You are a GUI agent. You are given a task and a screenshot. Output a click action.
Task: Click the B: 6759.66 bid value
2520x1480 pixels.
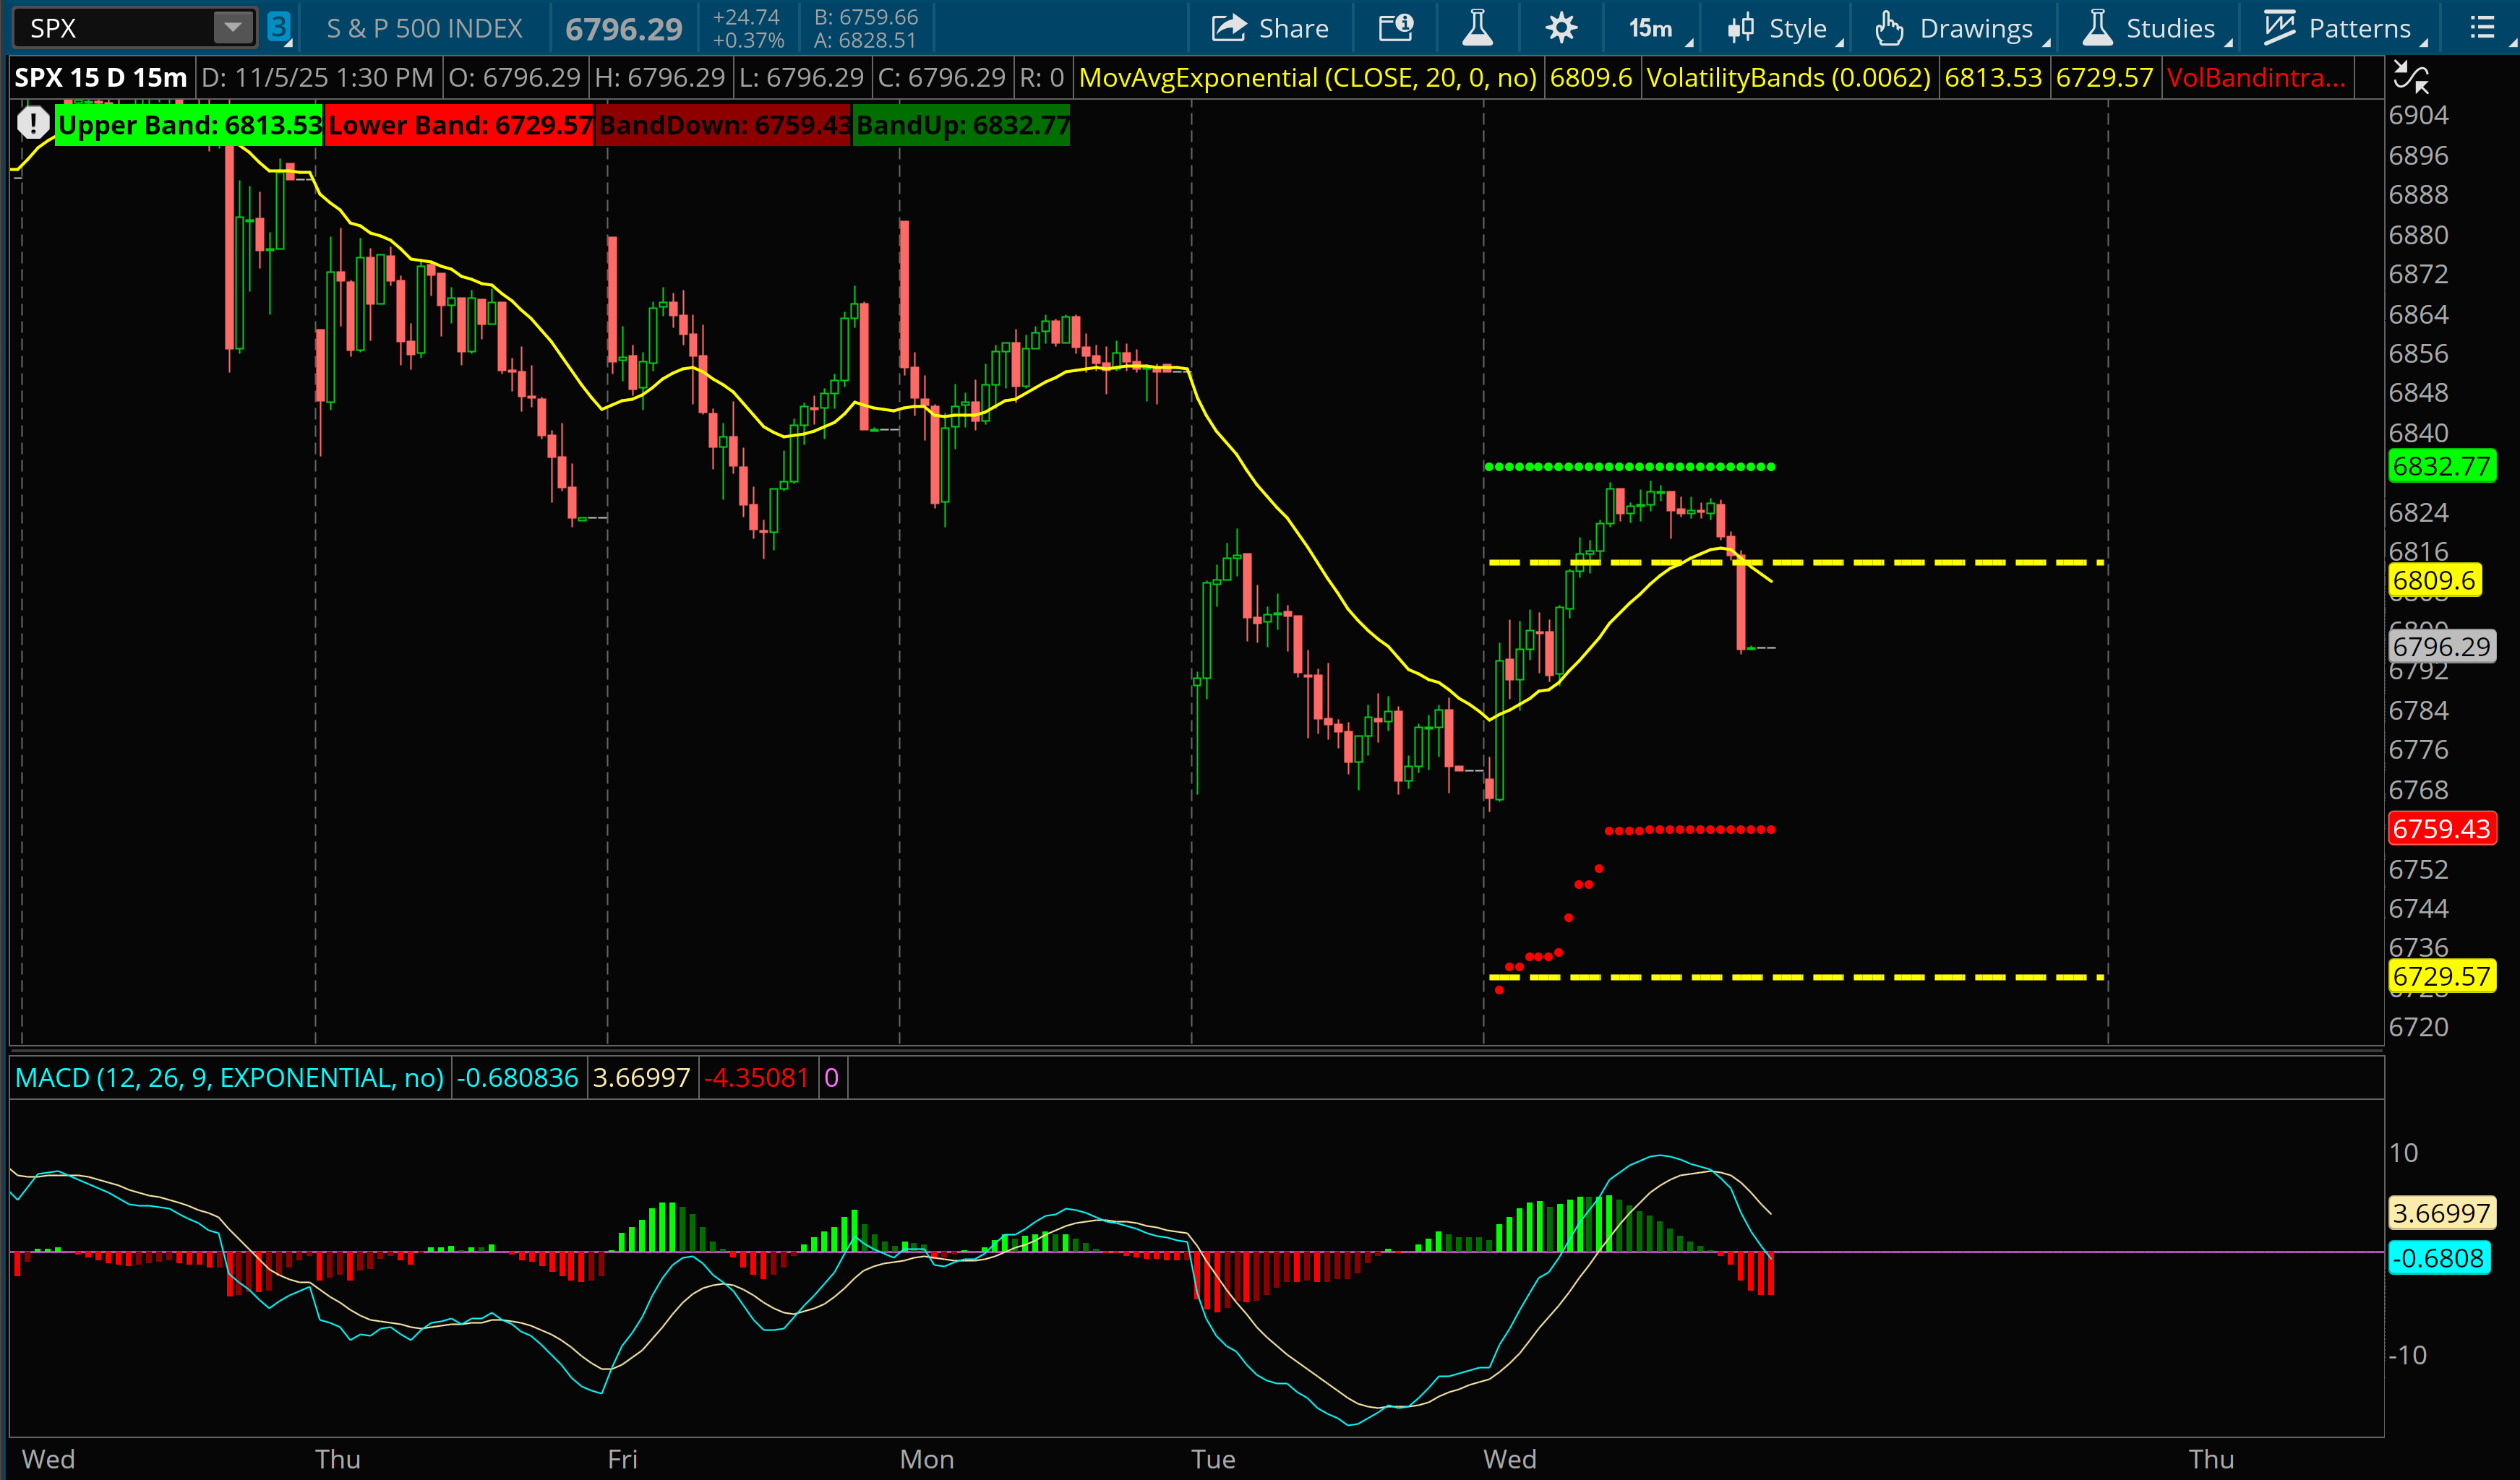point(866,17)
